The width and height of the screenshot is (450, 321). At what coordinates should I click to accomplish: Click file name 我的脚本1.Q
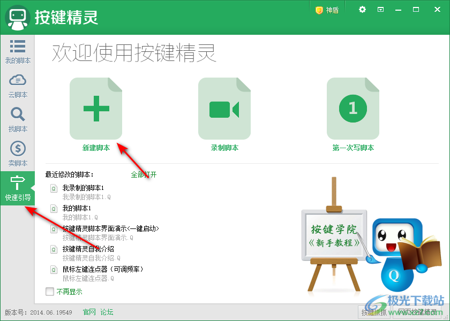tap(80, 217)
